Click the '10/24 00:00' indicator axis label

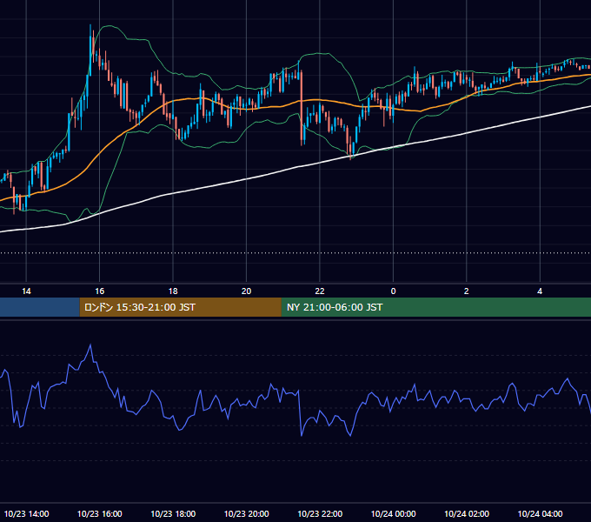point(393,513)
